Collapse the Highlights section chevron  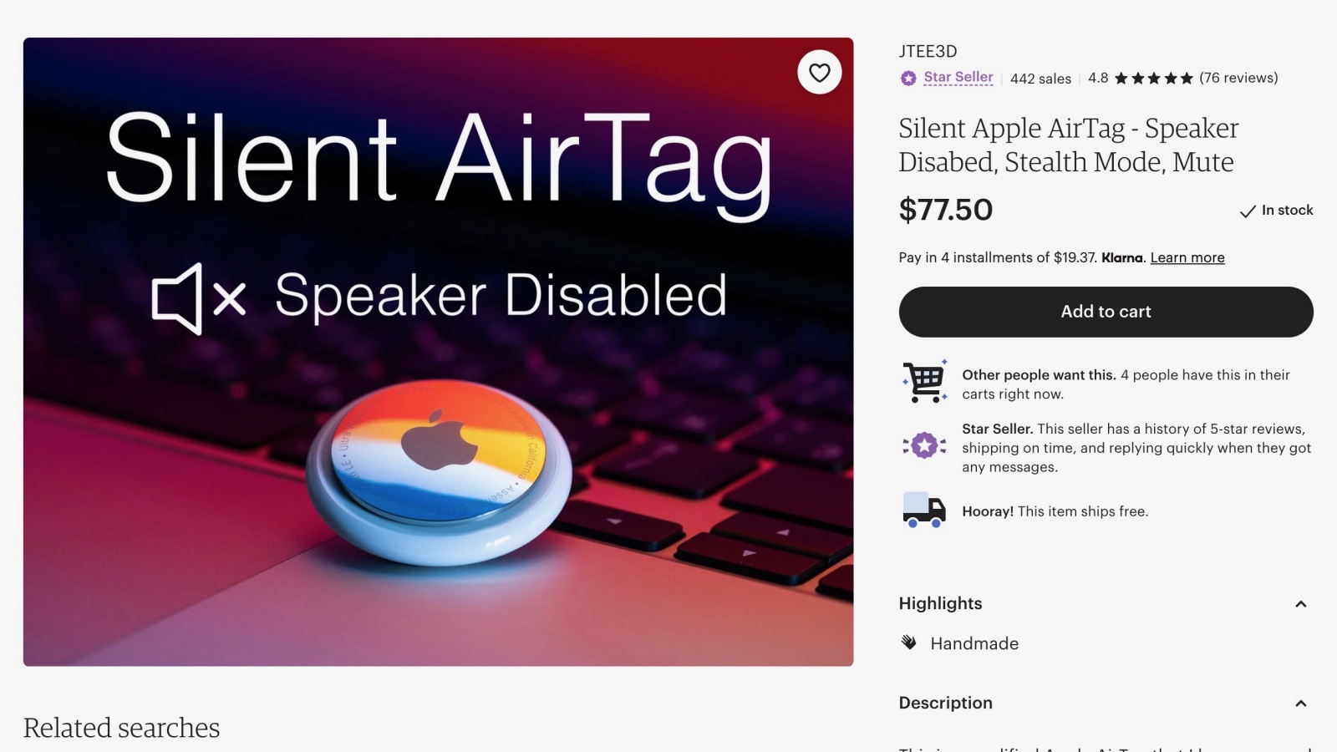1300,604
